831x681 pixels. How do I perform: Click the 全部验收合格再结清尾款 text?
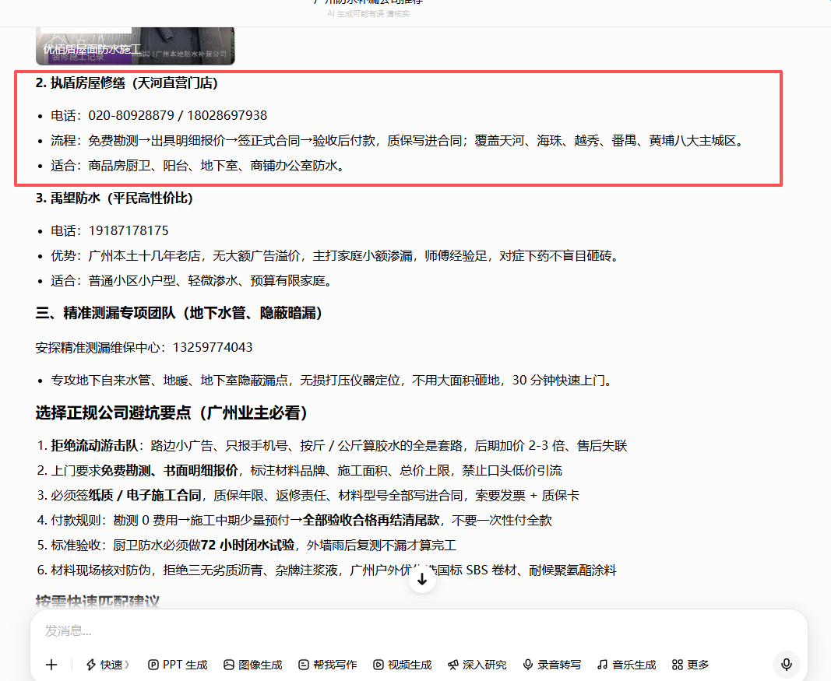[371, 520]
